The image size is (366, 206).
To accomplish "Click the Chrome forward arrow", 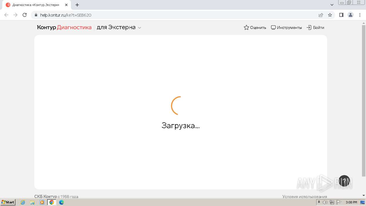I will [15, 15].
